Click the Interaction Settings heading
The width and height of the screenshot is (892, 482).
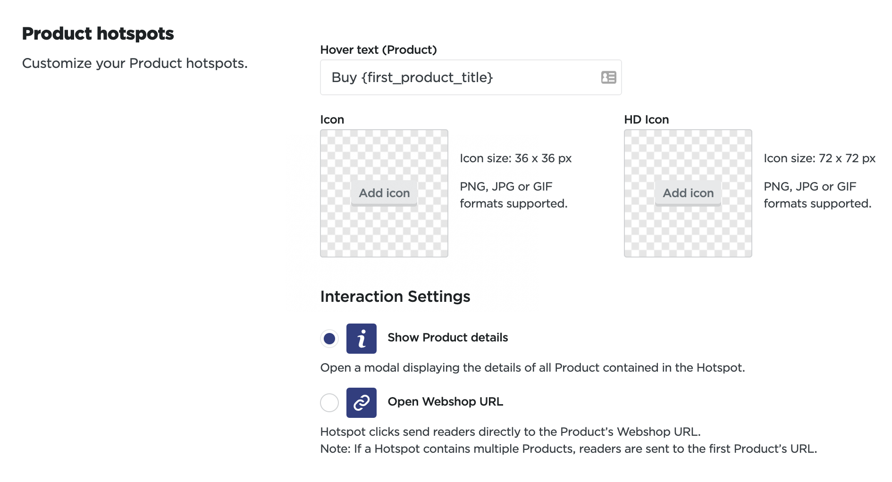[395, 297]
